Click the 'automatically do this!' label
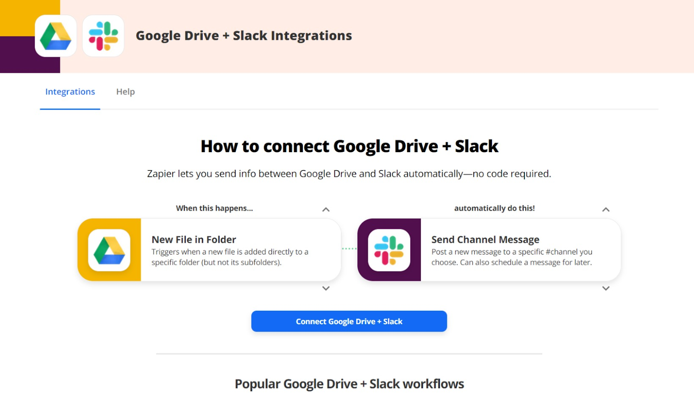 click(x=494, y=208)
